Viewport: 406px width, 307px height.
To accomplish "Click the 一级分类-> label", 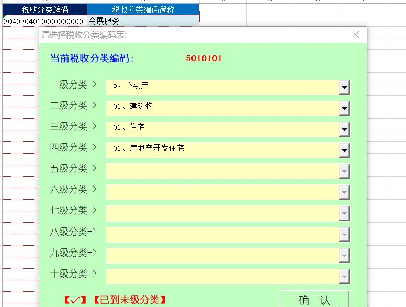I will click(x=73, y=84).
